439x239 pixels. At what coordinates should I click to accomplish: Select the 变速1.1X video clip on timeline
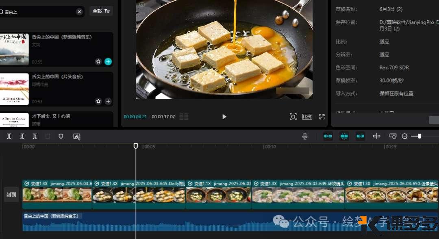[x=219, y=194]
